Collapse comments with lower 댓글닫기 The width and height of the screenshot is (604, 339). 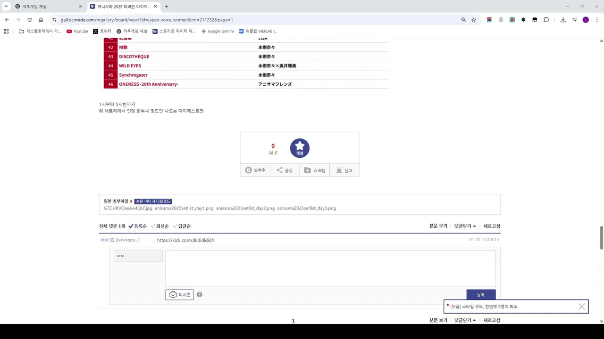pos(465,320)
